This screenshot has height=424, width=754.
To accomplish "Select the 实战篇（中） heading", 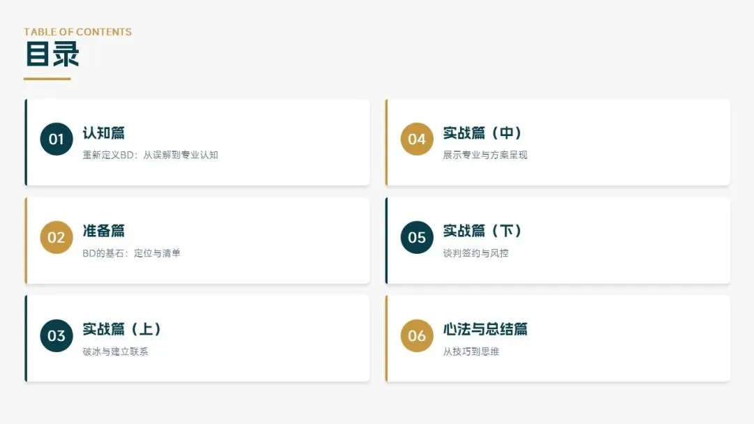I will (482, 132).
